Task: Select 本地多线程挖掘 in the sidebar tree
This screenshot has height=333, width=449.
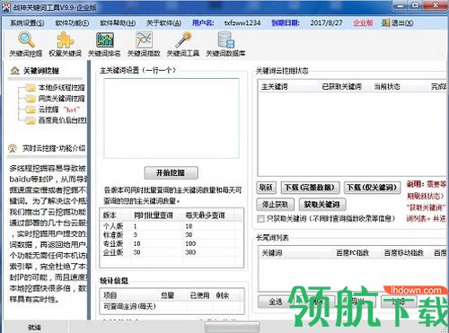Action: 61,88
